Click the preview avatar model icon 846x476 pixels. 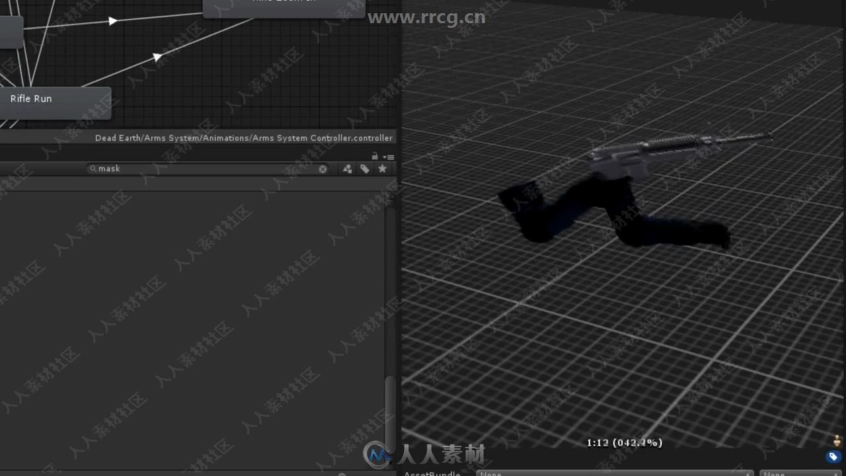pyautogui.click(x=837, y=440)
